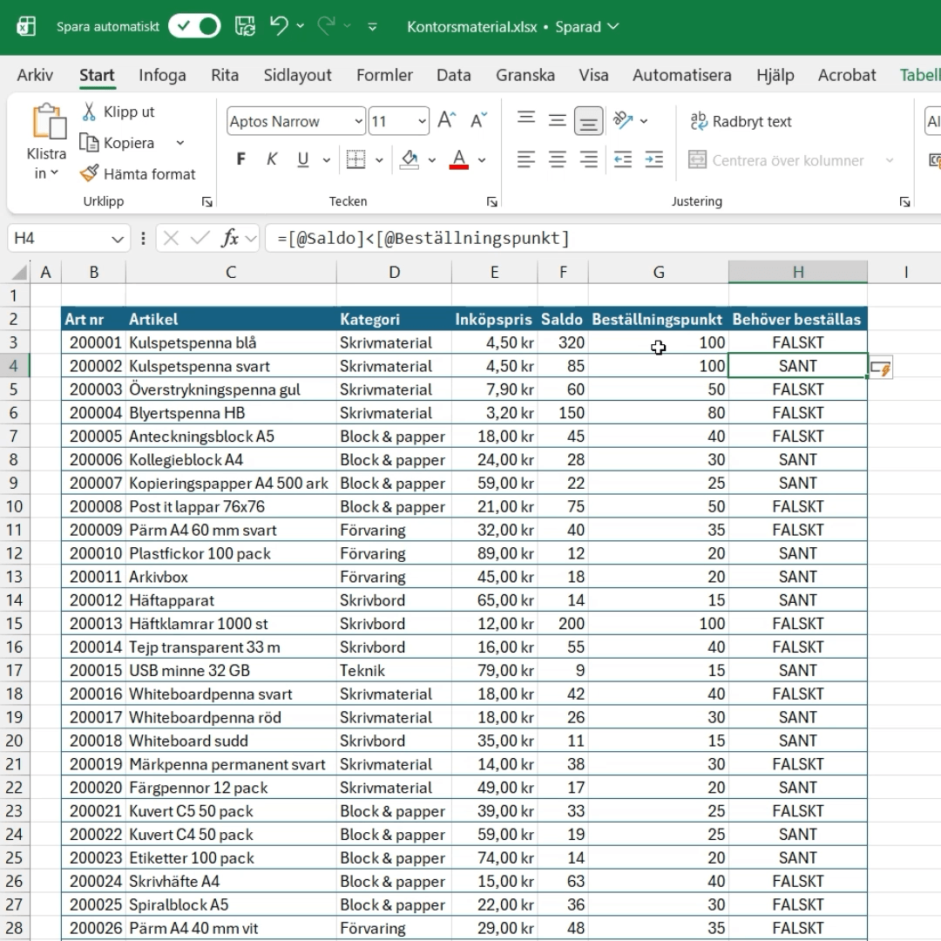Open the Aptos Narrow font dropdown
This screenshot has width=941, height=941.
[358, 121]
